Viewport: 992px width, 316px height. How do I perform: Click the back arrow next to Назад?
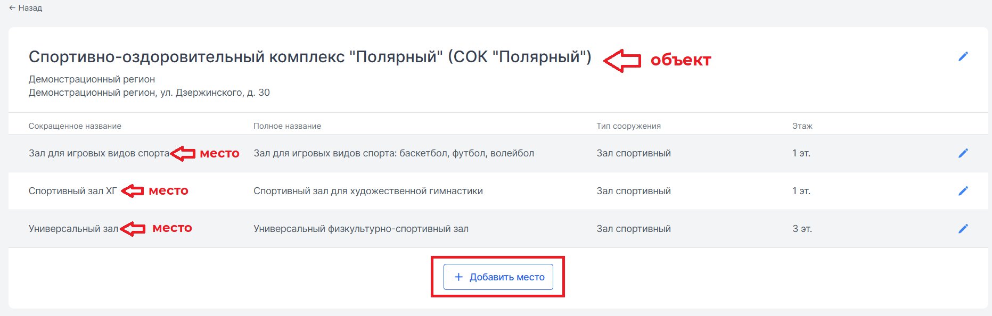click(12, 8)
